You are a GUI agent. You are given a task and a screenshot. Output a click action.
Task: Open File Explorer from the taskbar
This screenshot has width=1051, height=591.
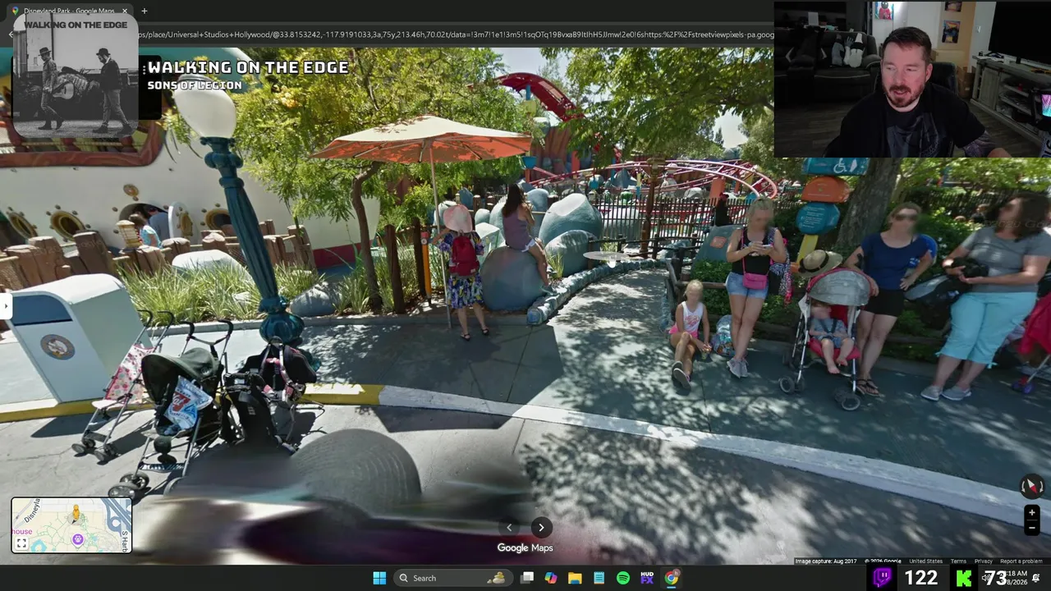click(x=575, y=578)
